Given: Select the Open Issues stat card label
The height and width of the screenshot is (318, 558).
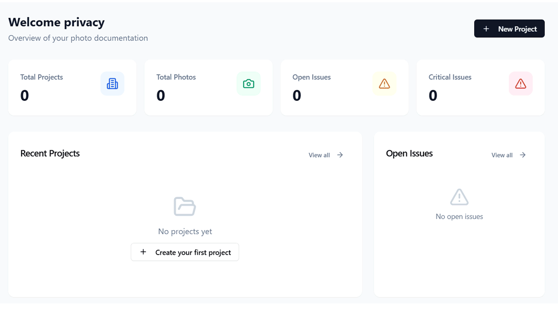Looking at the screenshot, I should (312, 77).
